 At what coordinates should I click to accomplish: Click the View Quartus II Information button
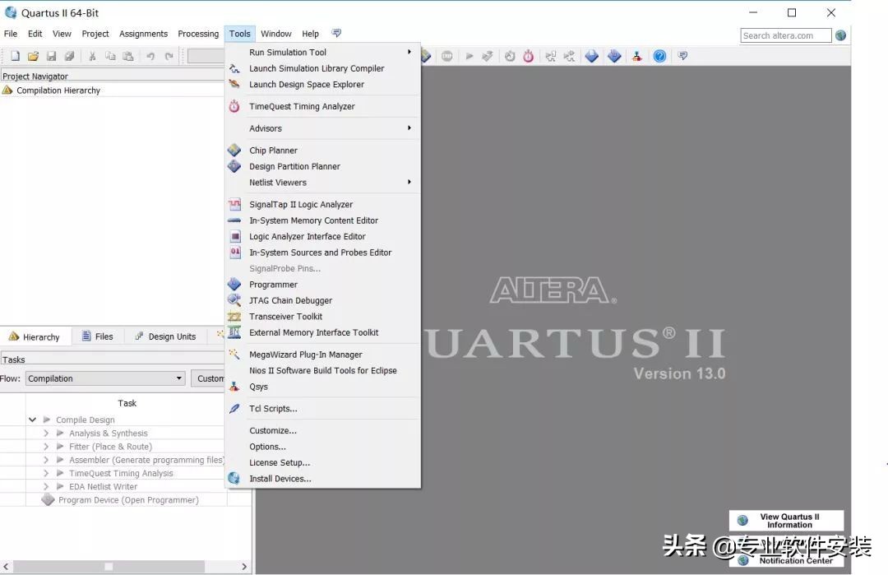786,521
